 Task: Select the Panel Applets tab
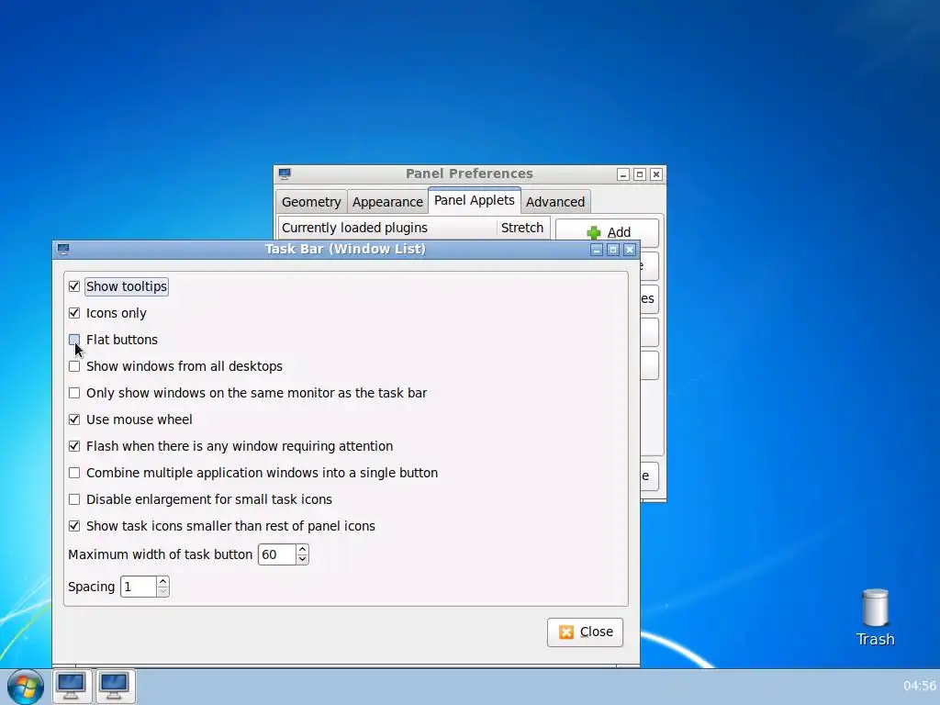pyautogui.click(x=475, y=200)
